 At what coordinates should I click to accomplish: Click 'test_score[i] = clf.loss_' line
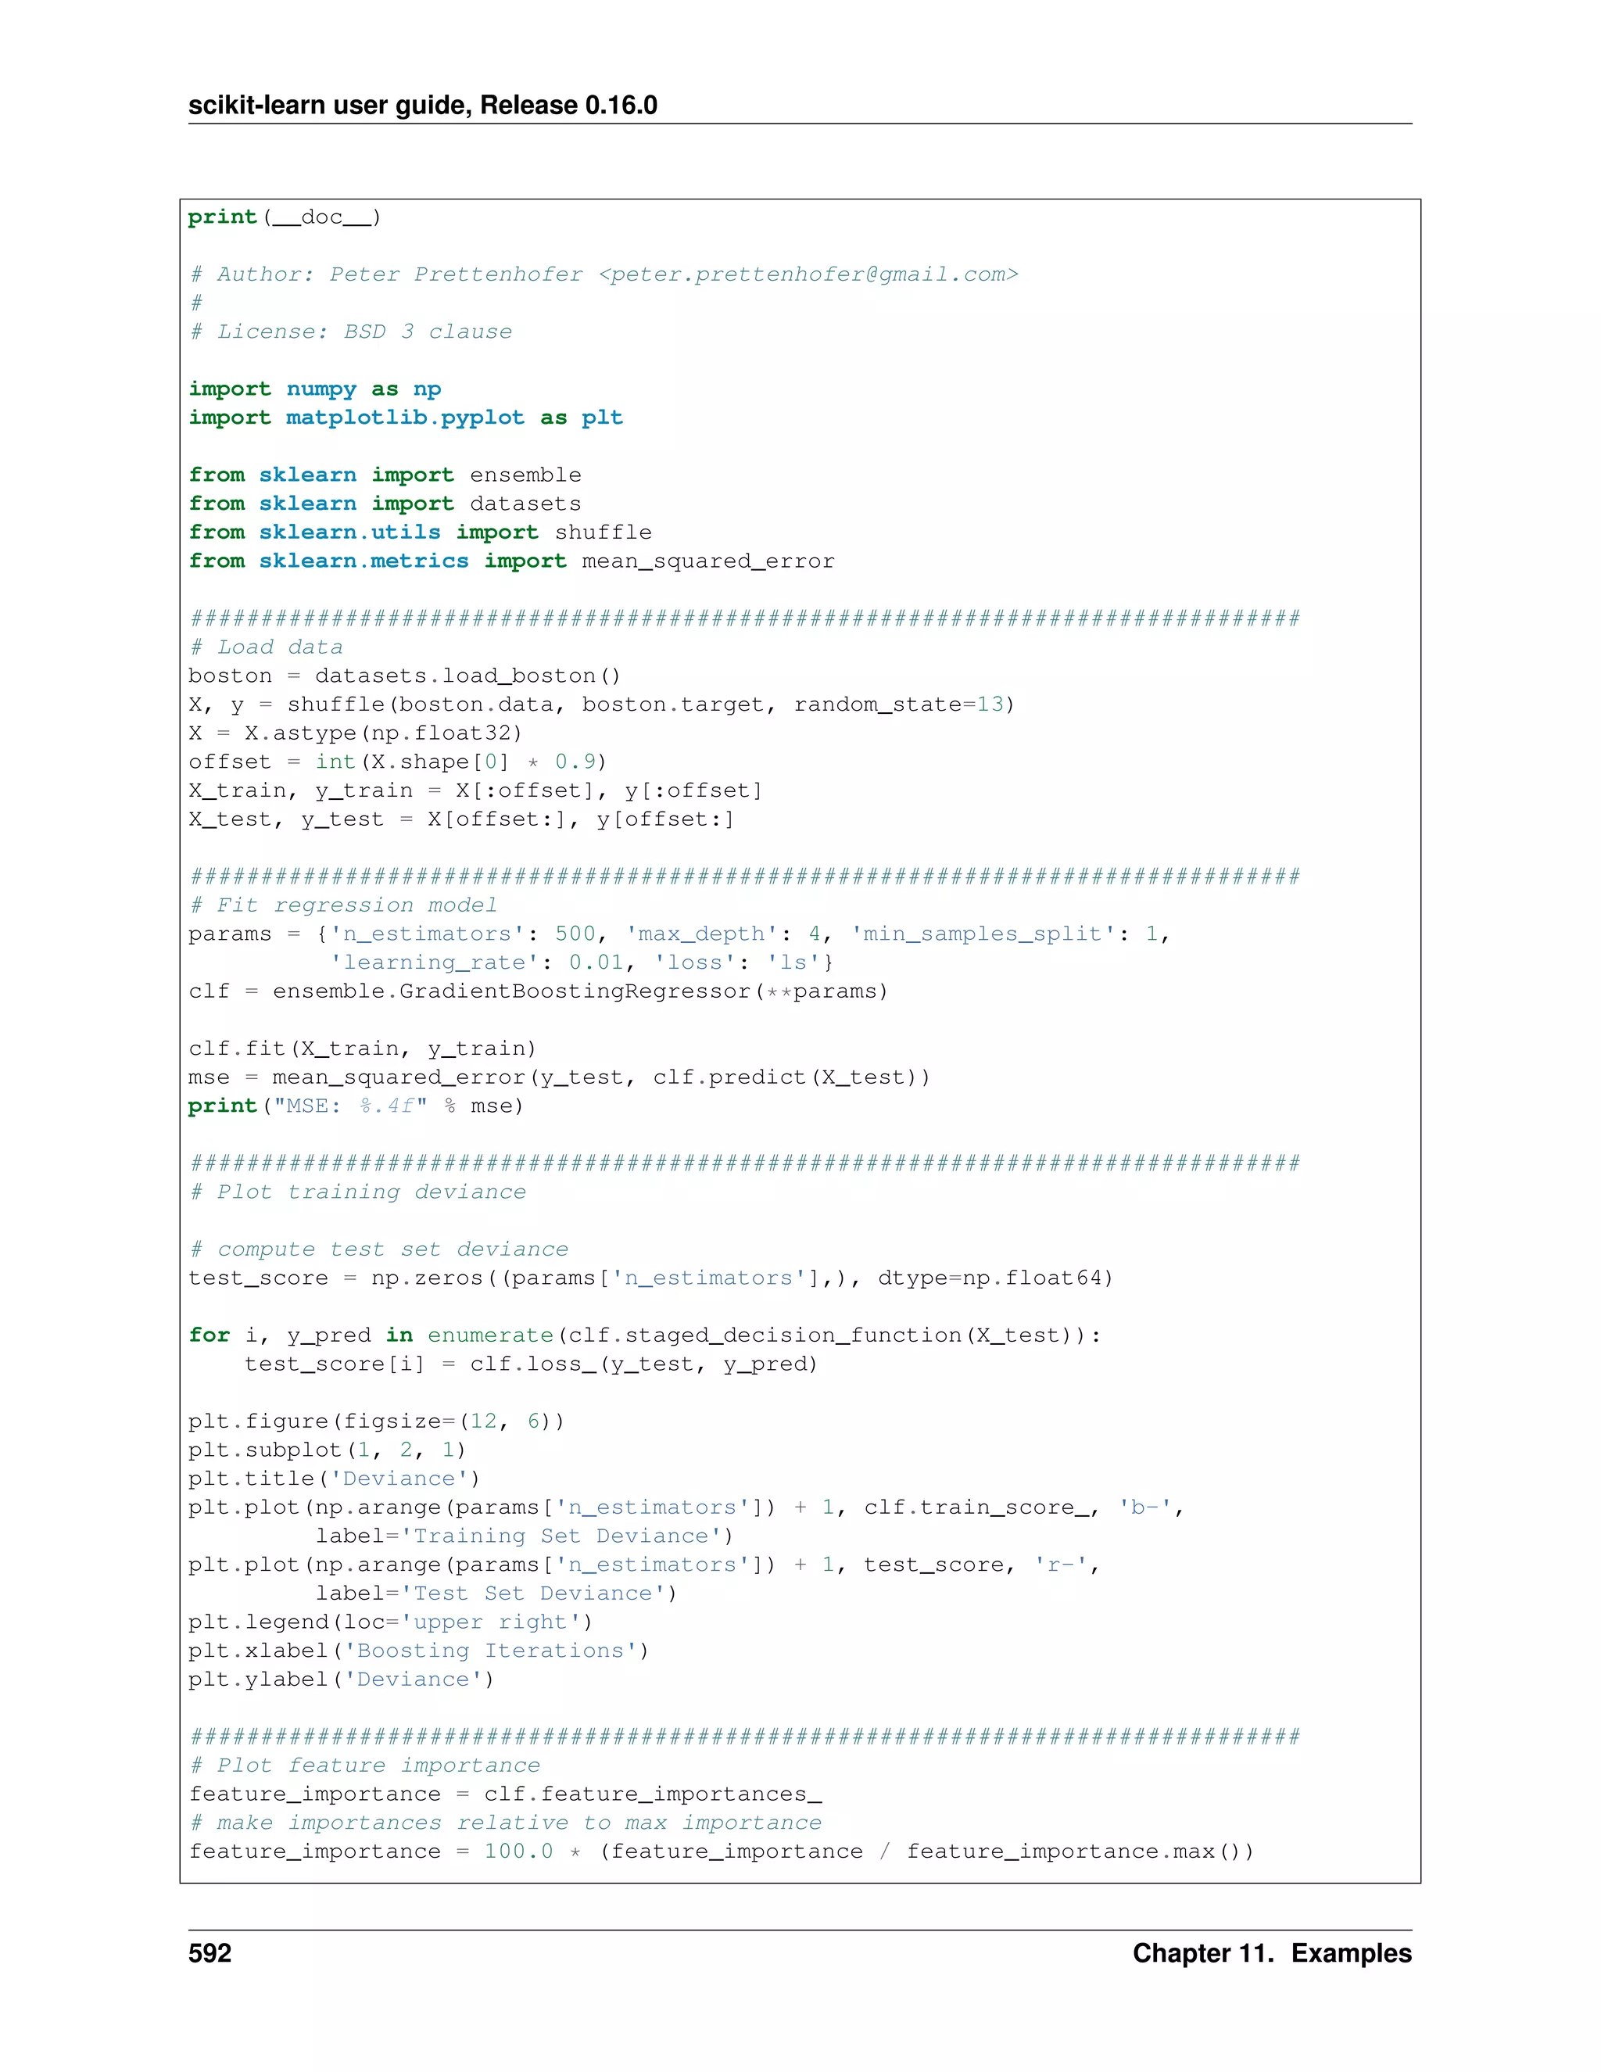tap(531, 1364)
